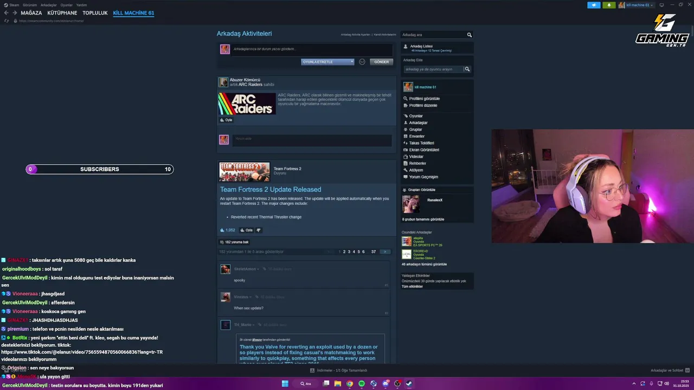Open the notifications bell icon

[609, 5]
